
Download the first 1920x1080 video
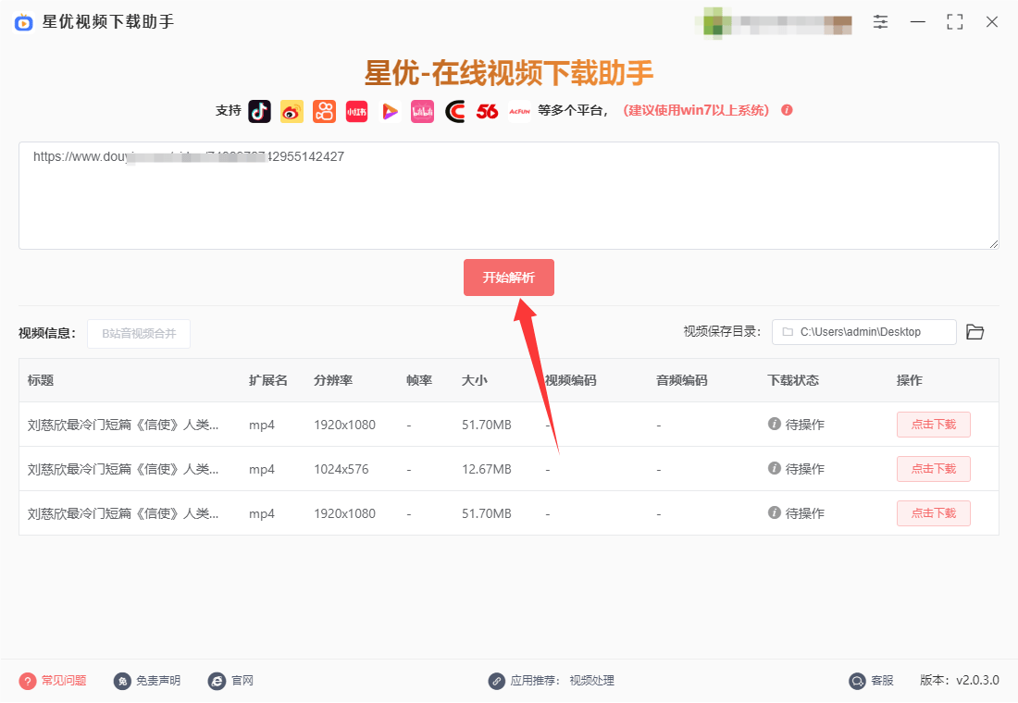pyautogui.click(x=933, y=425)
